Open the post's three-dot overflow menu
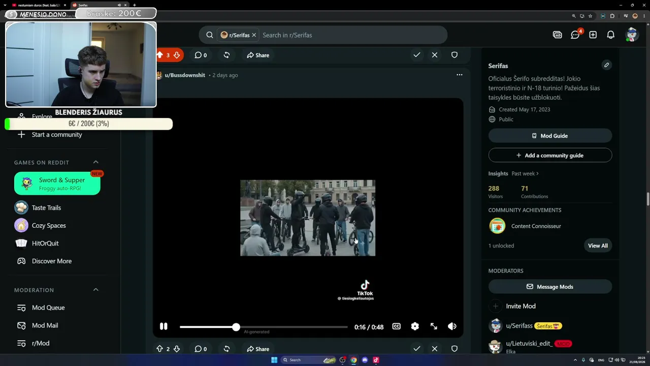Screen dimensions: 650x366 click(460, 75)
